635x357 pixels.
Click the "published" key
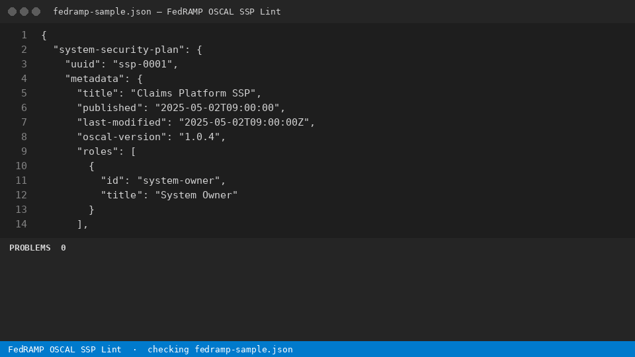[x=110, y=108]
